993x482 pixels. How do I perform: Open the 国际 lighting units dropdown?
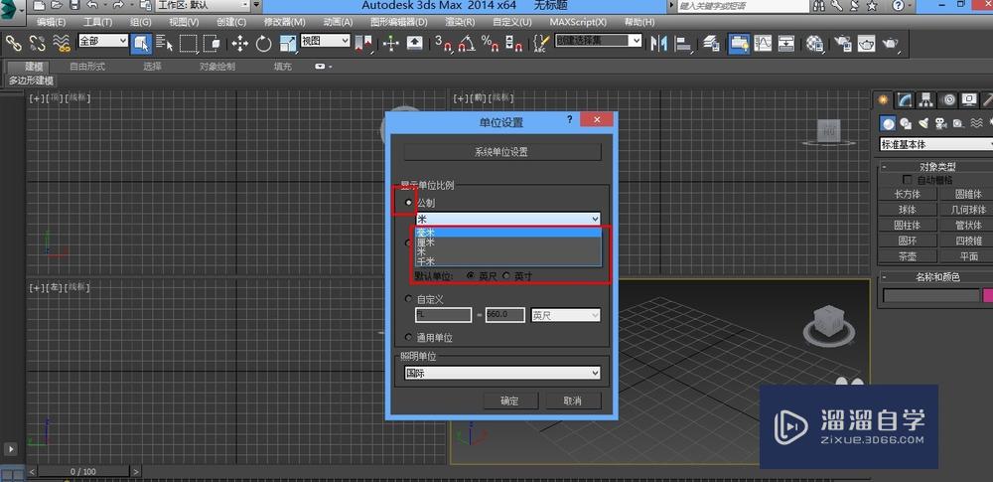point(502,374)
